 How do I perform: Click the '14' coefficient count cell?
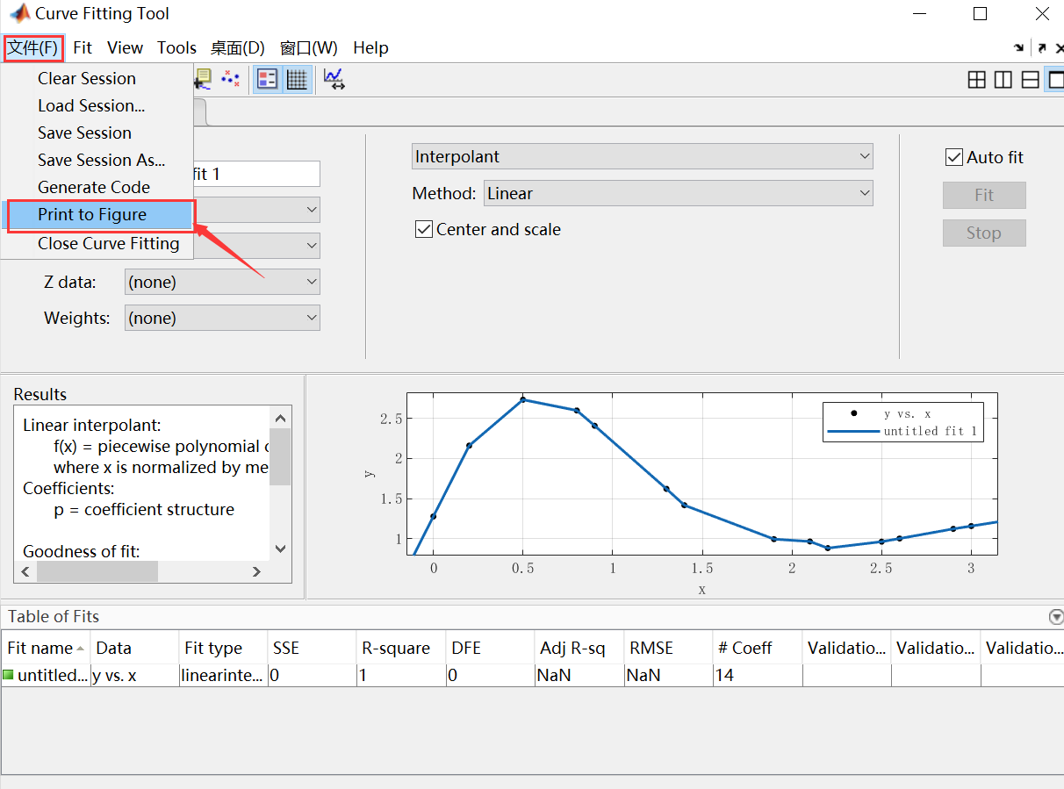pyautogui.click(x=758, y=675)
